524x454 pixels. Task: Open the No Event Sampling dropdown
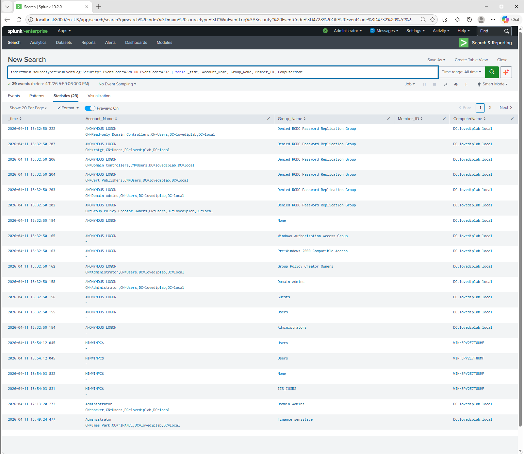tap(117, 84)
